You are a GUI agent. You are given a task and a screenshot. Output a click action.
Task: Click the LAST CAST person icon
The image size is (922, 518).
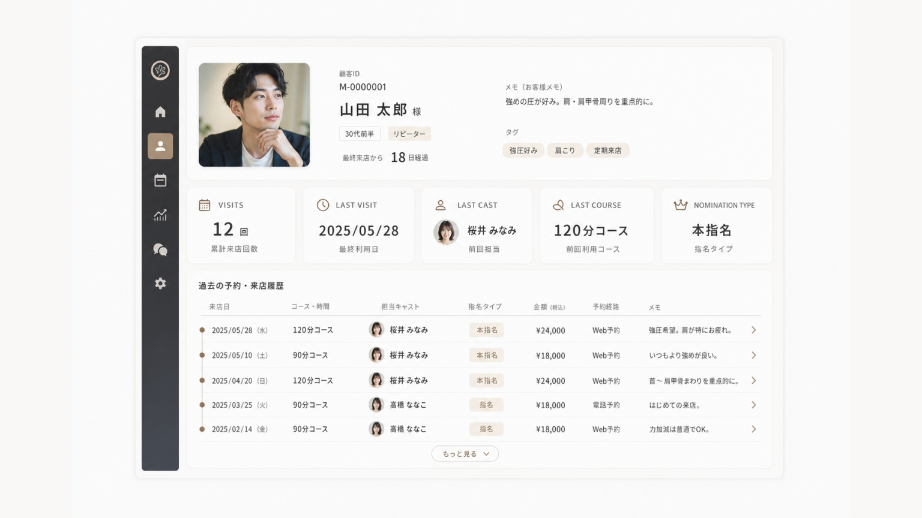441,205
